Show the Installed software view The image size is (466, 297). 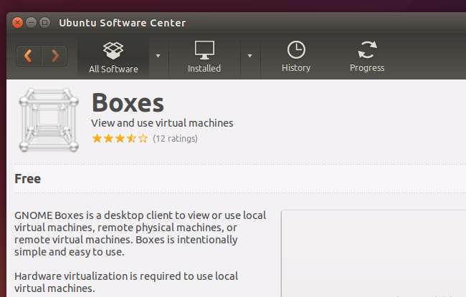[204, 56]
